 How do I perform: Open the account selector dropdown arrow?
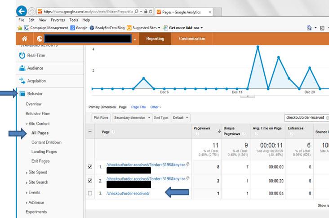(x=135, y=40)
